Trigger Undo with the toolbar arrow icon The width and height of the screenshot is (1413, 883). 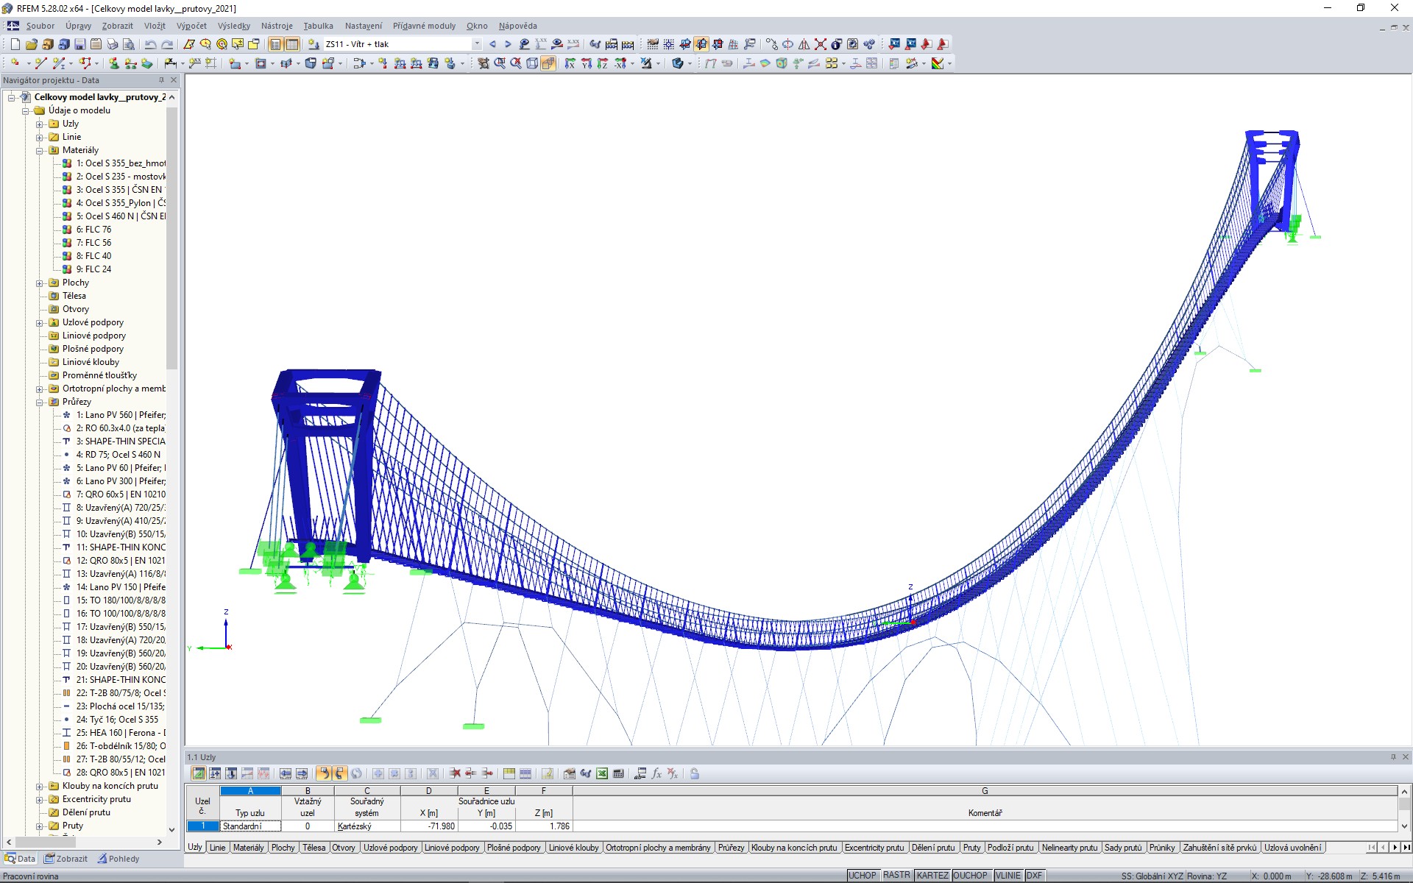pyautogui.click(x=151, y=44)
